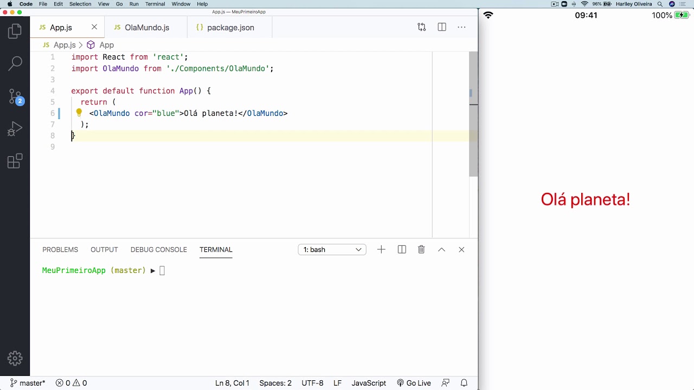Split the terminal panel
Viewport: 694px width, 390px height.
[x=402, y=250]
